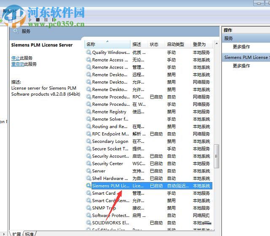The image size is (270, 236).
Task: Select the Smart Card Rem... service name
Action: 111,201
